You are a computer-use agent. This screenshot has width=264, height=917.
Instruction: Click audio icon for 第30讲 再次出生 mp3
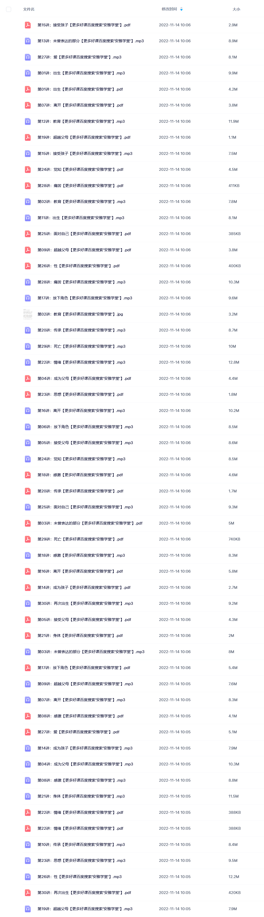(28, 603)
